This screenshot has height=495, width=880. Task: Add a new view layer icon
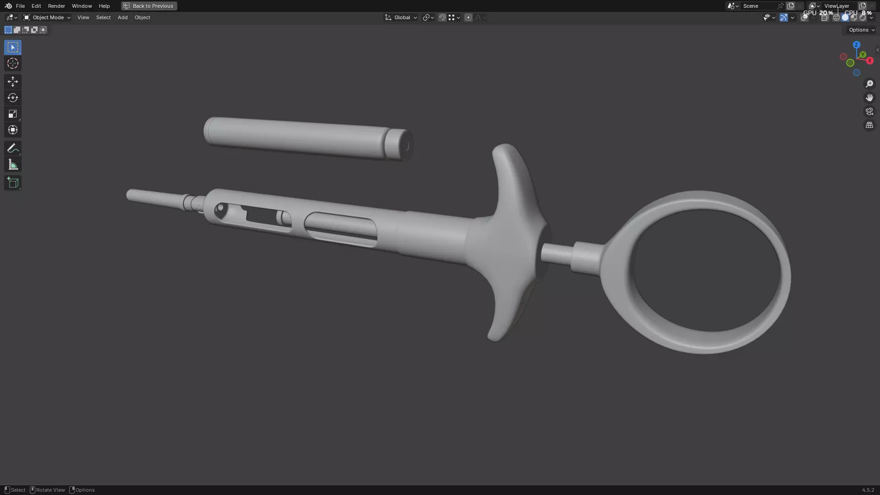pyautogui.click(x=863, y=6)
